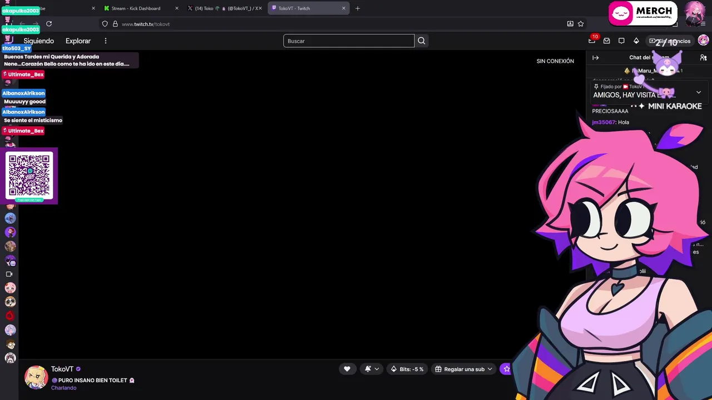This screenshot has width=712, height=400.
Task: Open the three-dot more menu
Action: (106, 41)
